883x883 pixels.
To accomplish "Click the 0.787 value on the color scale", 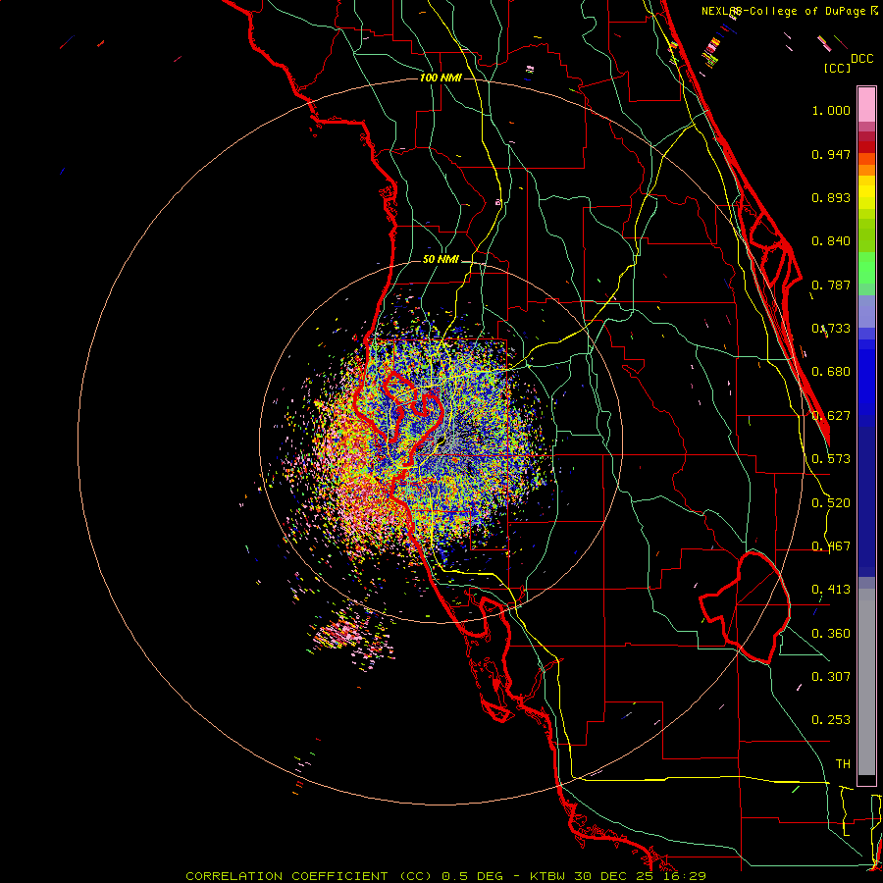I will click(x=831, y=285).
